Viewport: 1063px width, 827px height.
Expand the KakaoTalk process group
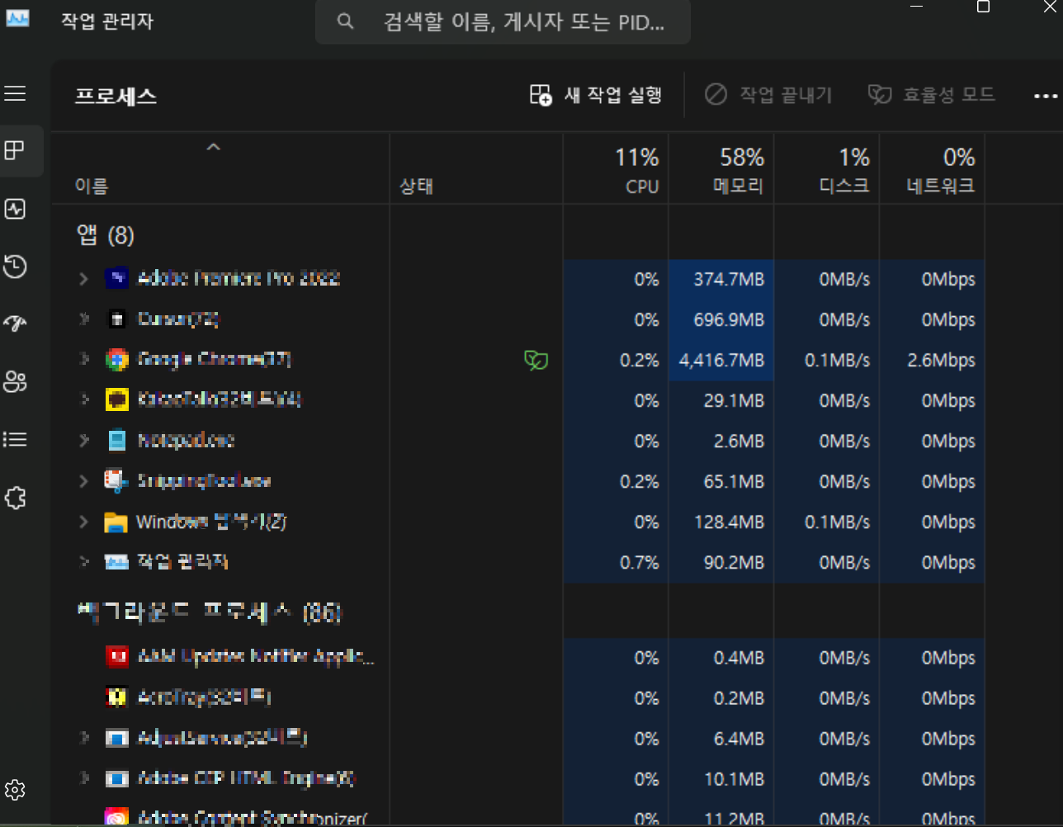tap(83, 400)
